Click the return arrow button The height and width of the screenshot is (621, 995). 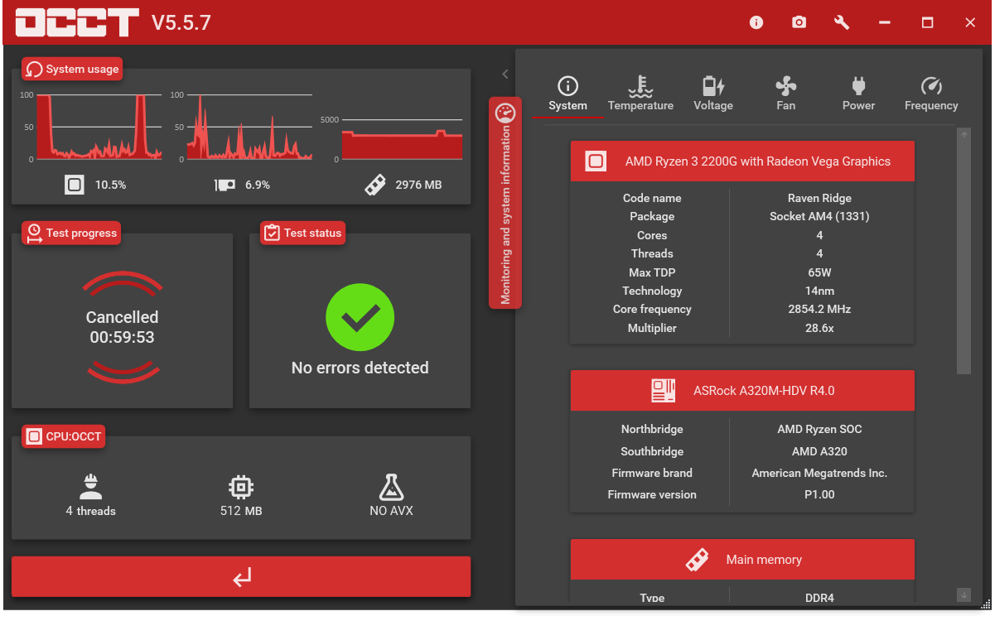[241, 576]
